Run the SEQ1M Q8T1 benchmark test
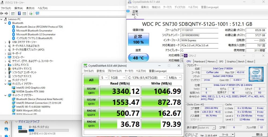This screenshot has width=268, height=137. tap(91, 91)
